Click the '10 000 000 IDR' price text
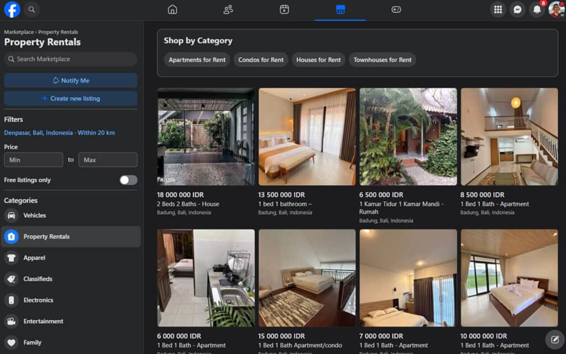Viewport: 566px width, 354px height. pyautogui.click(x=484, y=336)
